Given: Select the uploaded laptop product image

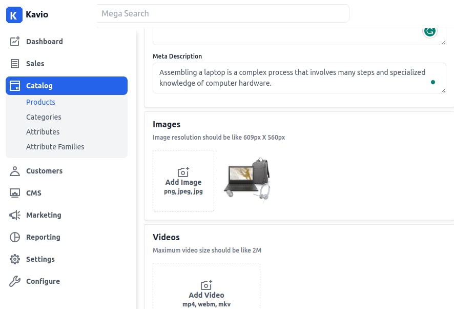Looking at the screenshot, I should 247,180.
